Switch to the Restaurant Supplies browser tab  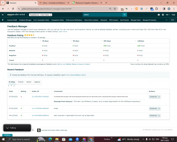[x=87, y=3]
